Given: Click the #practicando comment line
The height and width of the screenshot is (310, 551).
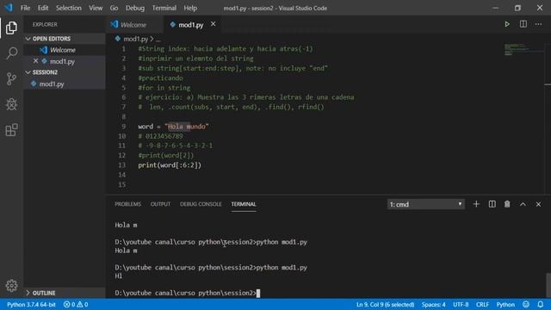Looking at the screenshot, I should point(160,77).
